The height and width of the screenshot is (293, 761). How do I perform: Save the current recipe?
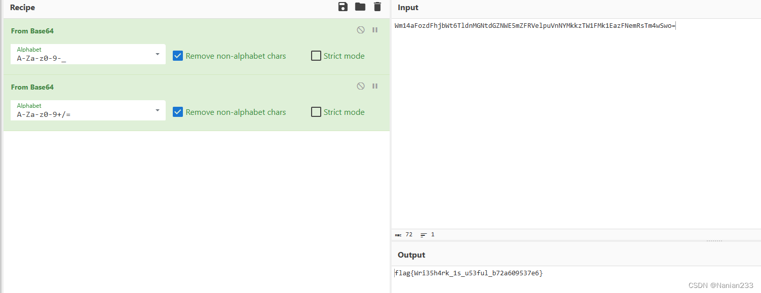343,7
